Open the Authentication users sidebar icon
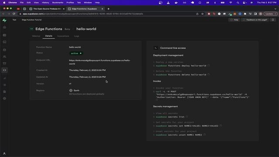 (4, 57)
